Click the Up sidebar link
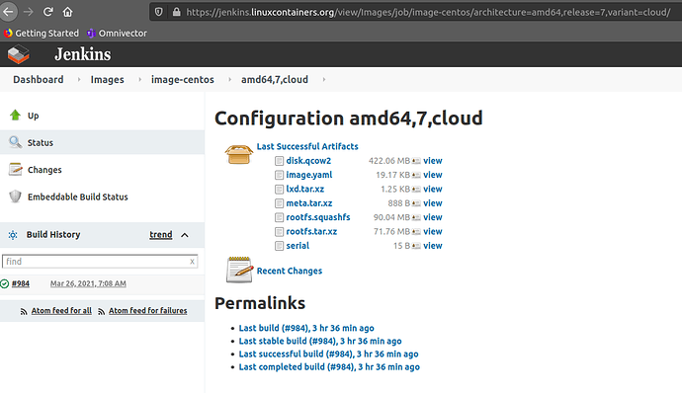 (33, 116)
